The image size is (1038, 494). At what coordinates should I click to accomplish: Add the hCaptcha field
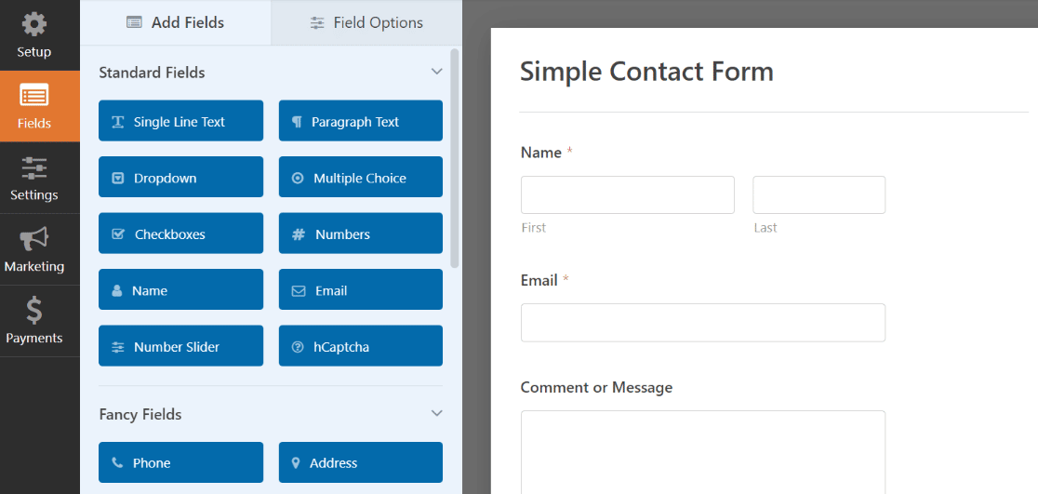[x=360, y=346]
